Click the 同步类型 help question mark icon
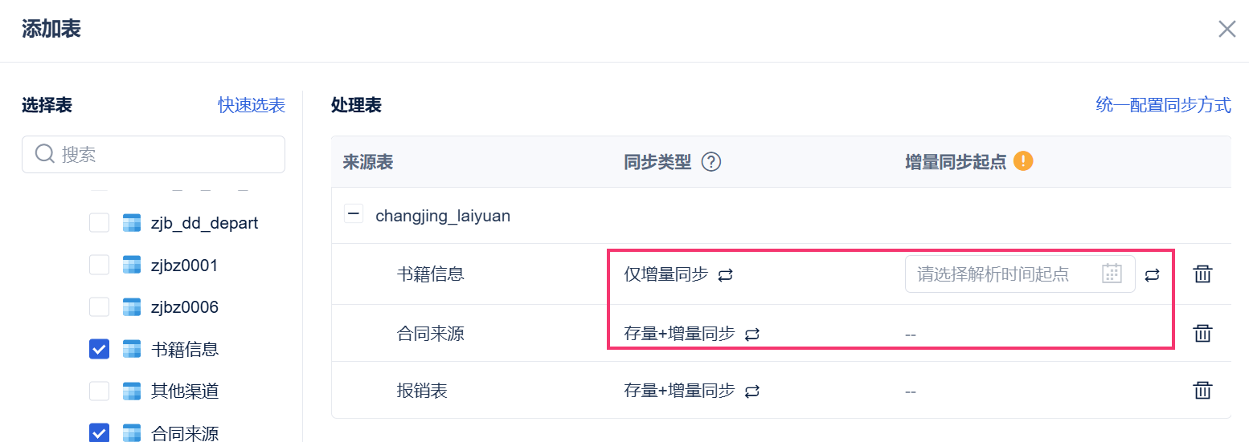Viewport: 1249px width, 442px height. pyautogui.click(x=710, y=162)
